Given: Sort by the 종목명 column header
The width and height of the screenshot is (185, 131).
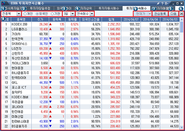Looking at the screenshot, I should [x=21, y=19].
